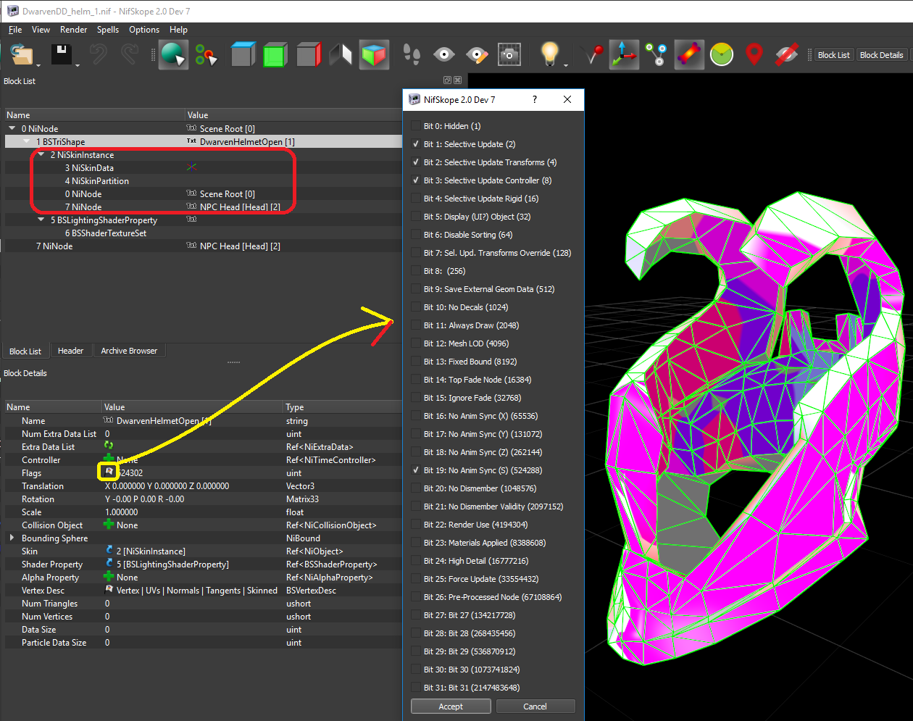Screen dimensions: 913x721
Task: Switch to the Archive Browser tab
Action: click(x=129, y=351)
